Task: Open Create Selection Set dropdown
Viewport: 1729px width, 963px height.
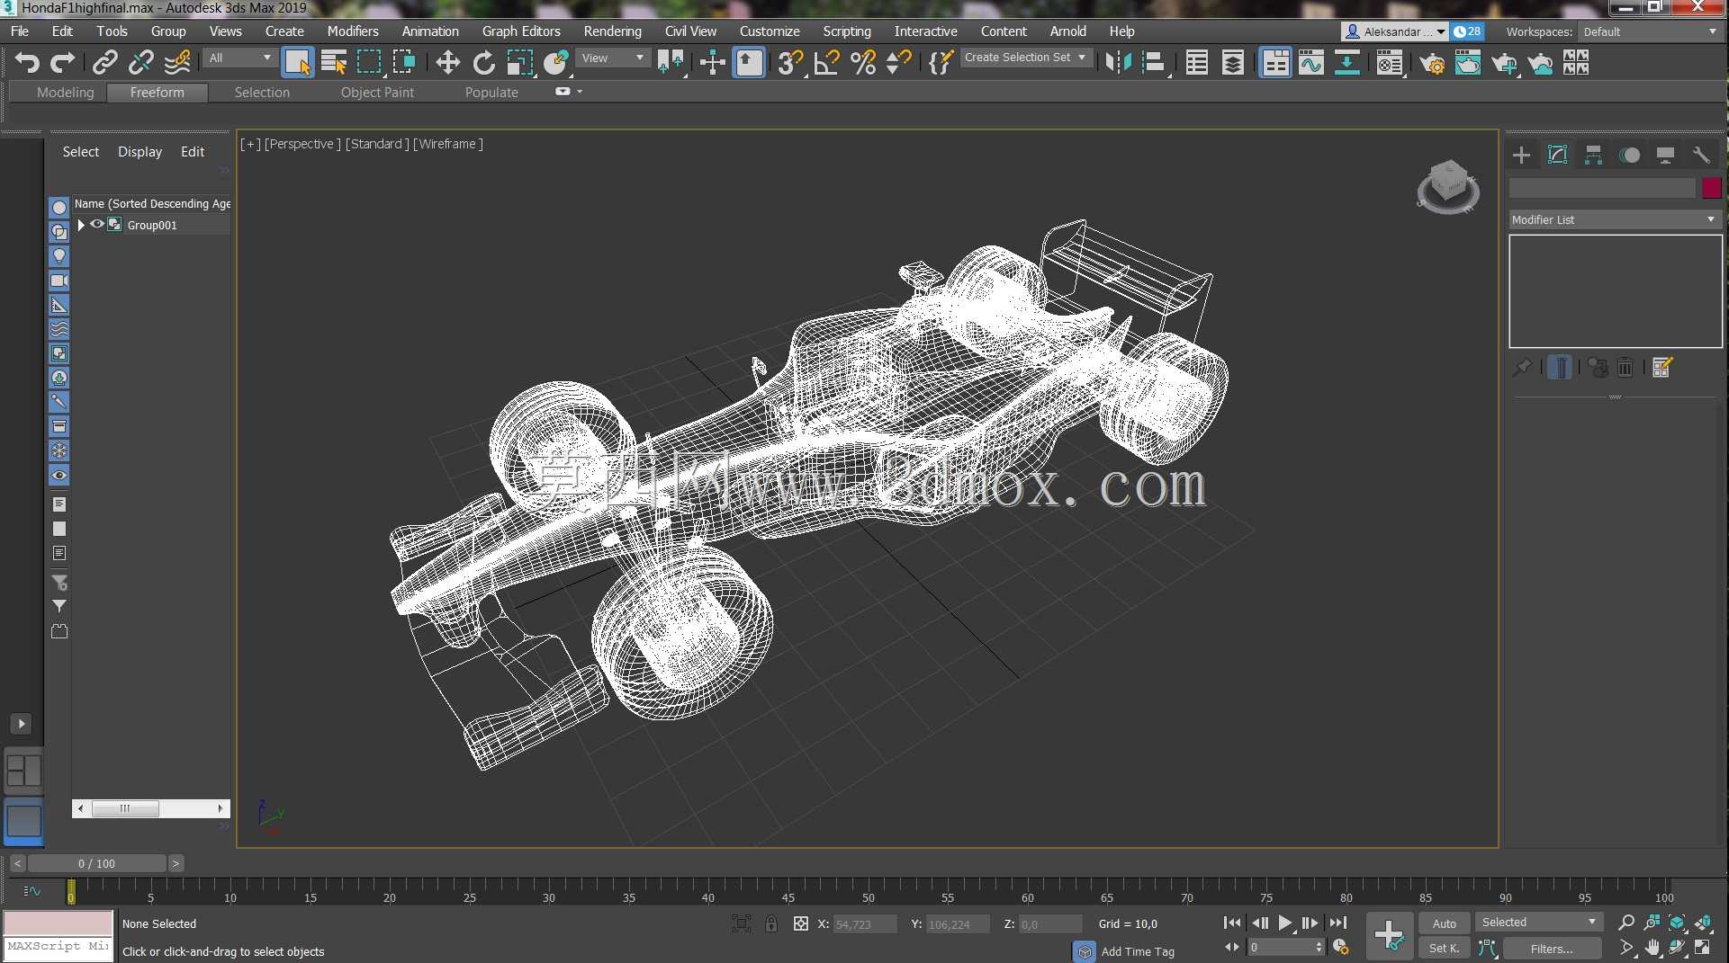Action: (1025, 58)
